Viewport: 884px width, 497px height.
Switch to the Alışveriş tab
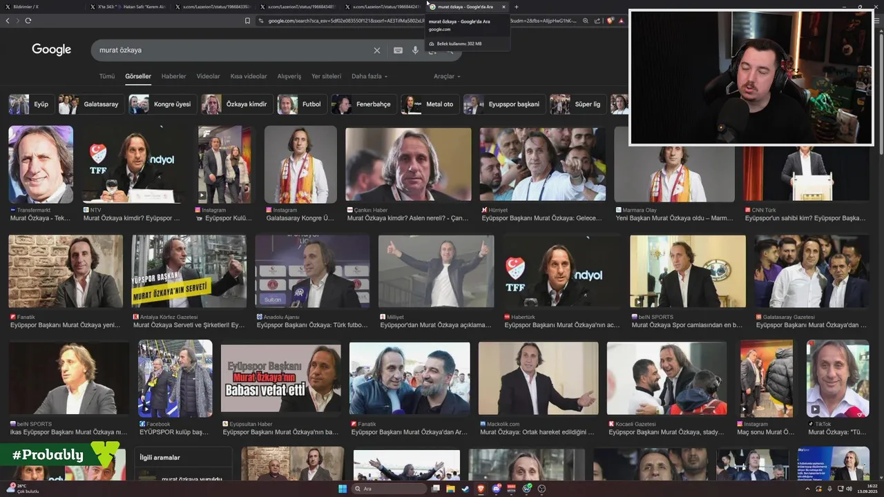(x=289, y=76)
